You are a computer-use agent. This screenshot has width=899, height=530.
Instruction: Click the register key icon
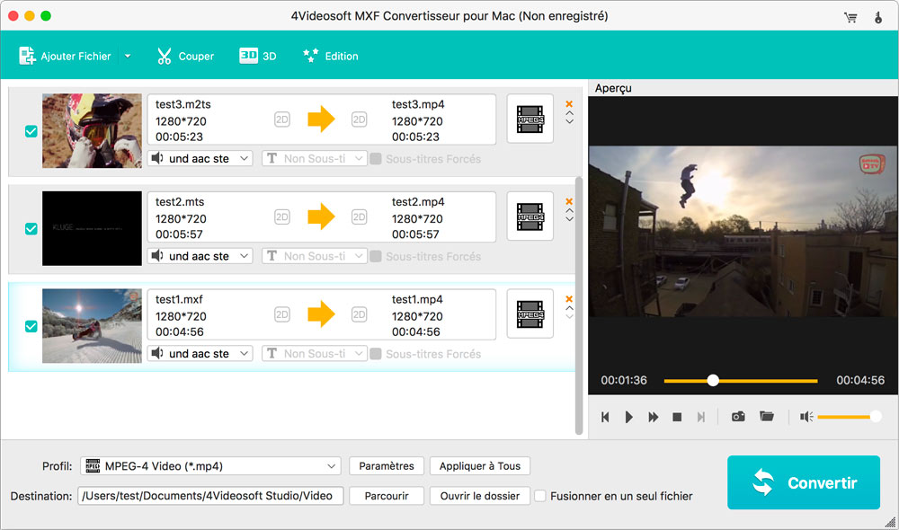coord(877,17)
